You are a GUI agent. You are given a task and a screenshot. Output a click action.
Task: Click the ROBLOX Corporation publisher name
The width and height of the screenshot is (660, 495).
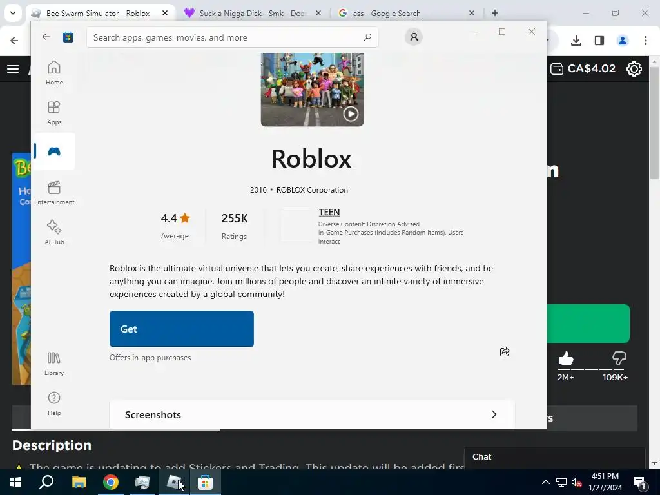tap(312, 190)
